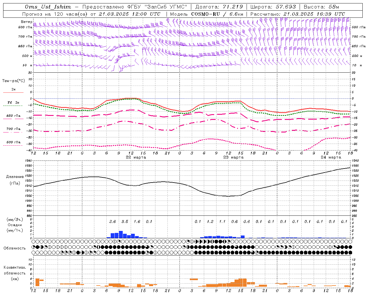The width and height of the screenshot is (367, 293).
Task: Select the model label COSMO-RU / 6.6км
Action: coord(217,14)
